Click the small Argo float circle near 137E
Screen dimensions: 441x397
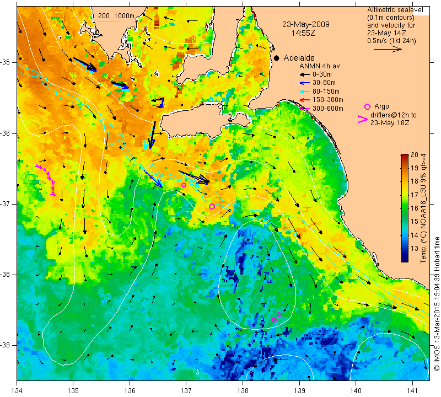point(184,185)
